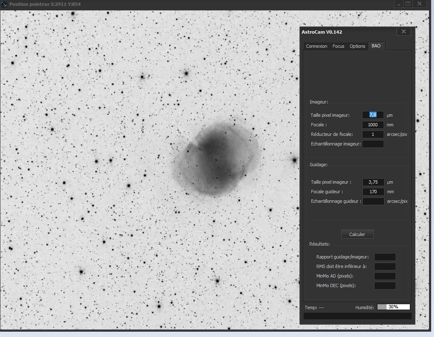Image resolution: width=434 pixels, height=337 pixels.
Task: Open the Focus tab
Action: (338, 46)
